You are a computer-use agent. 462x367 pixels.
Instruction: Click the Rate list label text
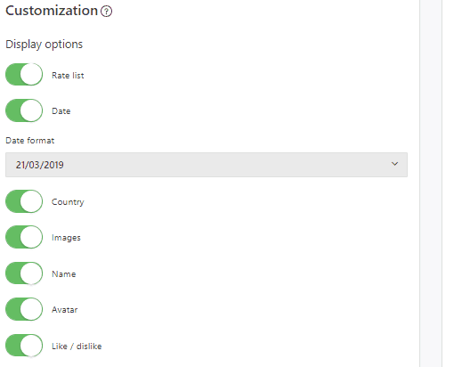point(68,76)
